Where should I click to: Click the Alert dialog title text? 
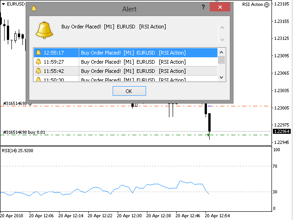(129, 9)
